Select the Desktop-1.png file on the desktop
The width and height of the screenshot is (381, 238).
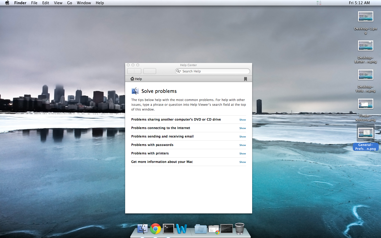(366, 17)
